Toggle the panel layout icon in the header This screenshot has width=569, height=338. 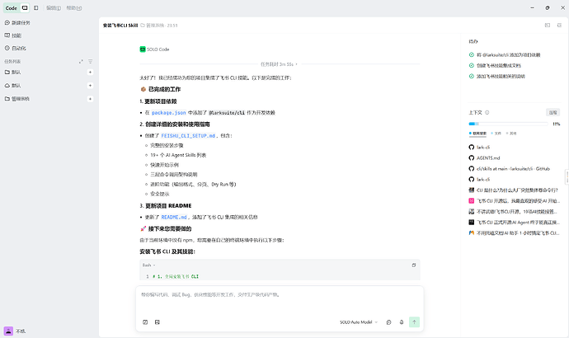(548, 25)
